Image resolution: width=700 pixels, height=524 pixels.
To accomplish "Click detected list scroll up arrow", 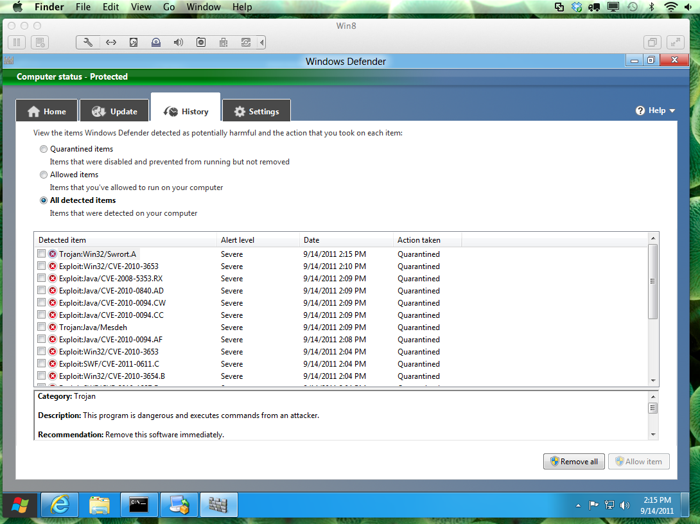I will pyautogui.click(x=653, y=238).
